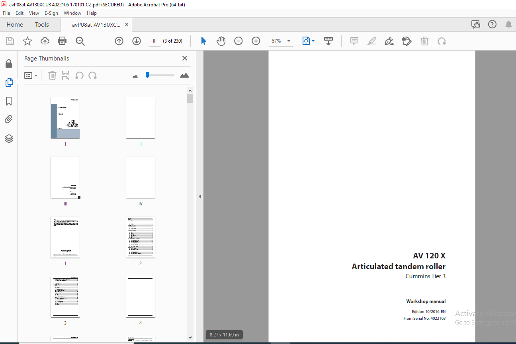Viewport: 516px width, 344px height.
Task: Open the File menu
Action: tap(6, 13)
